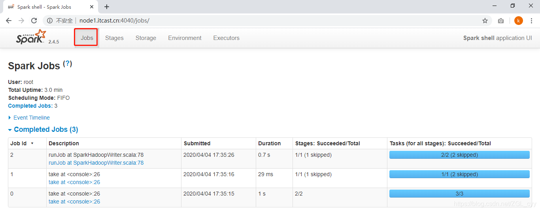Click the 3/3 tasks progress bar

coord(459,194)
